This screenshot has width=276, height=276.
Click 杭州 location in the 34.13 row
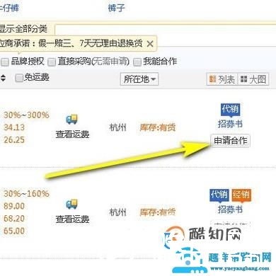tap(118, 127)
